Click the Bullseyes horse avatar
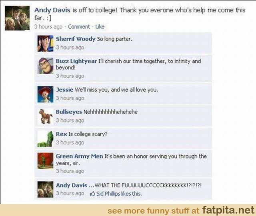Image resolution: width=256 pixels, height=216 pixels. [45, 117]
